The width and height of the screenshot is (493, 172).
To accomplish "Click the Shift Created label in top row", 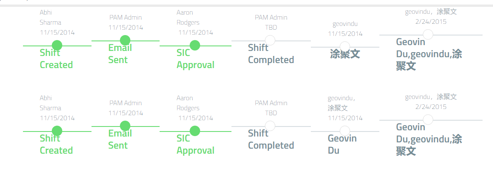I will 56,59.
